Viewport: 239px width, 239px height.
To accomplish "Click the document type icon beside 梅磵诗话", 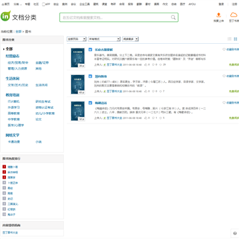I will click(90, 103).
